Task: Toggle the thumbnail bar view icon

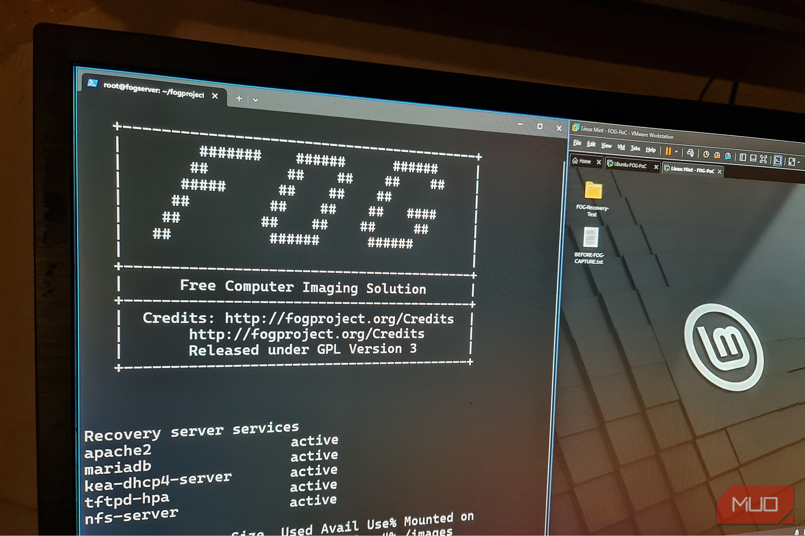Action: [753, 158]
